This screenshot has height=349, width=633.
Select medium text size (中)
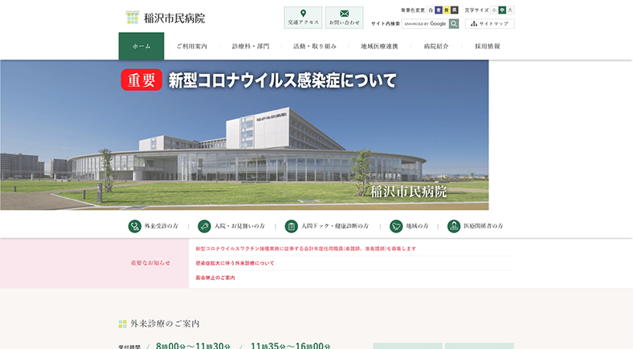[502, 10]
